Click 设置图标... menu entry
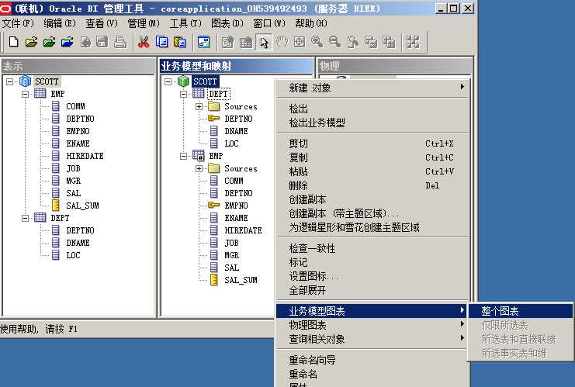 [x=372, y=276]
